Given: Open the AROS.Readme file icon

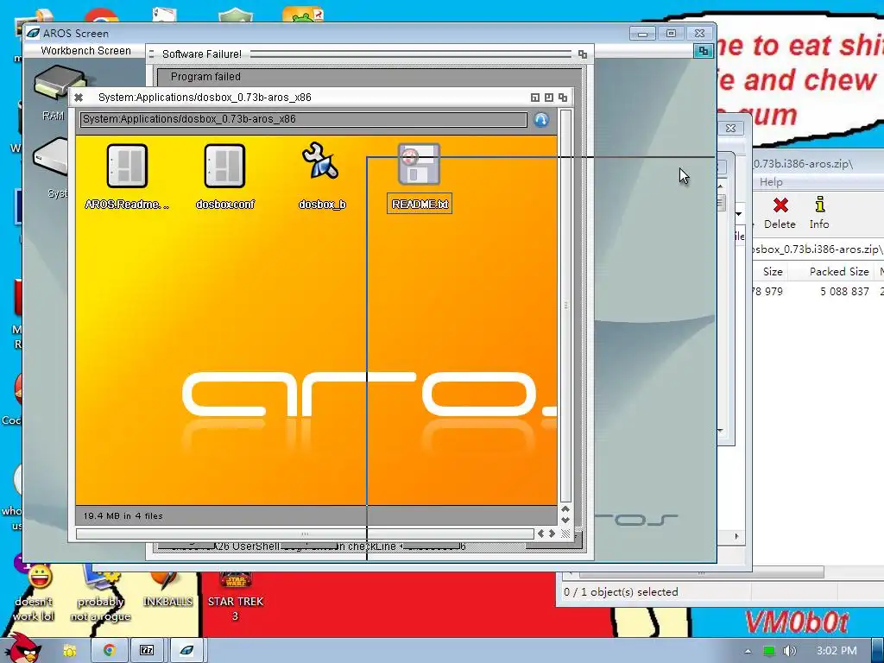Looking at the screenshot, I should [x=127, y=166].
